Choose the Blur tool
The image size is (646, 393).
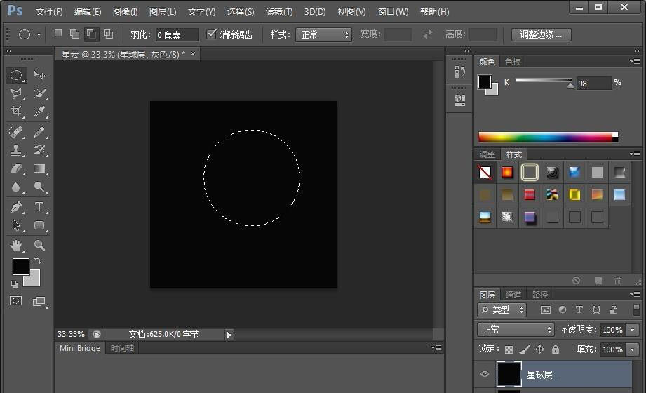tap(16, 187)
